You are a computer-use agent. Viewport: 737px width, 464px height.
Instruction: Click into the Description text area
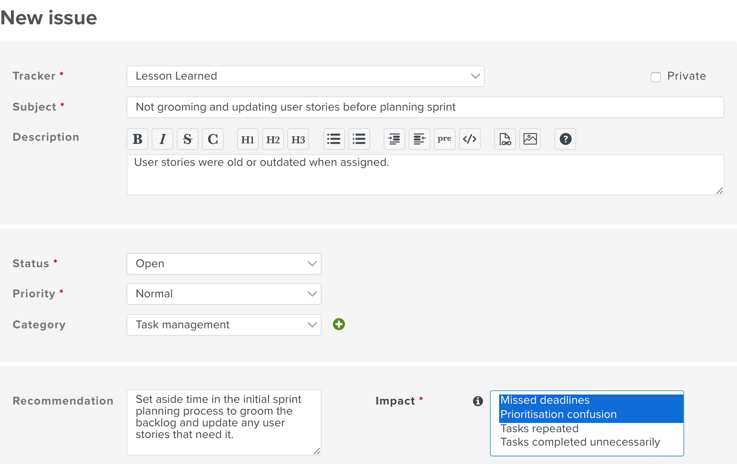(425, 175)
